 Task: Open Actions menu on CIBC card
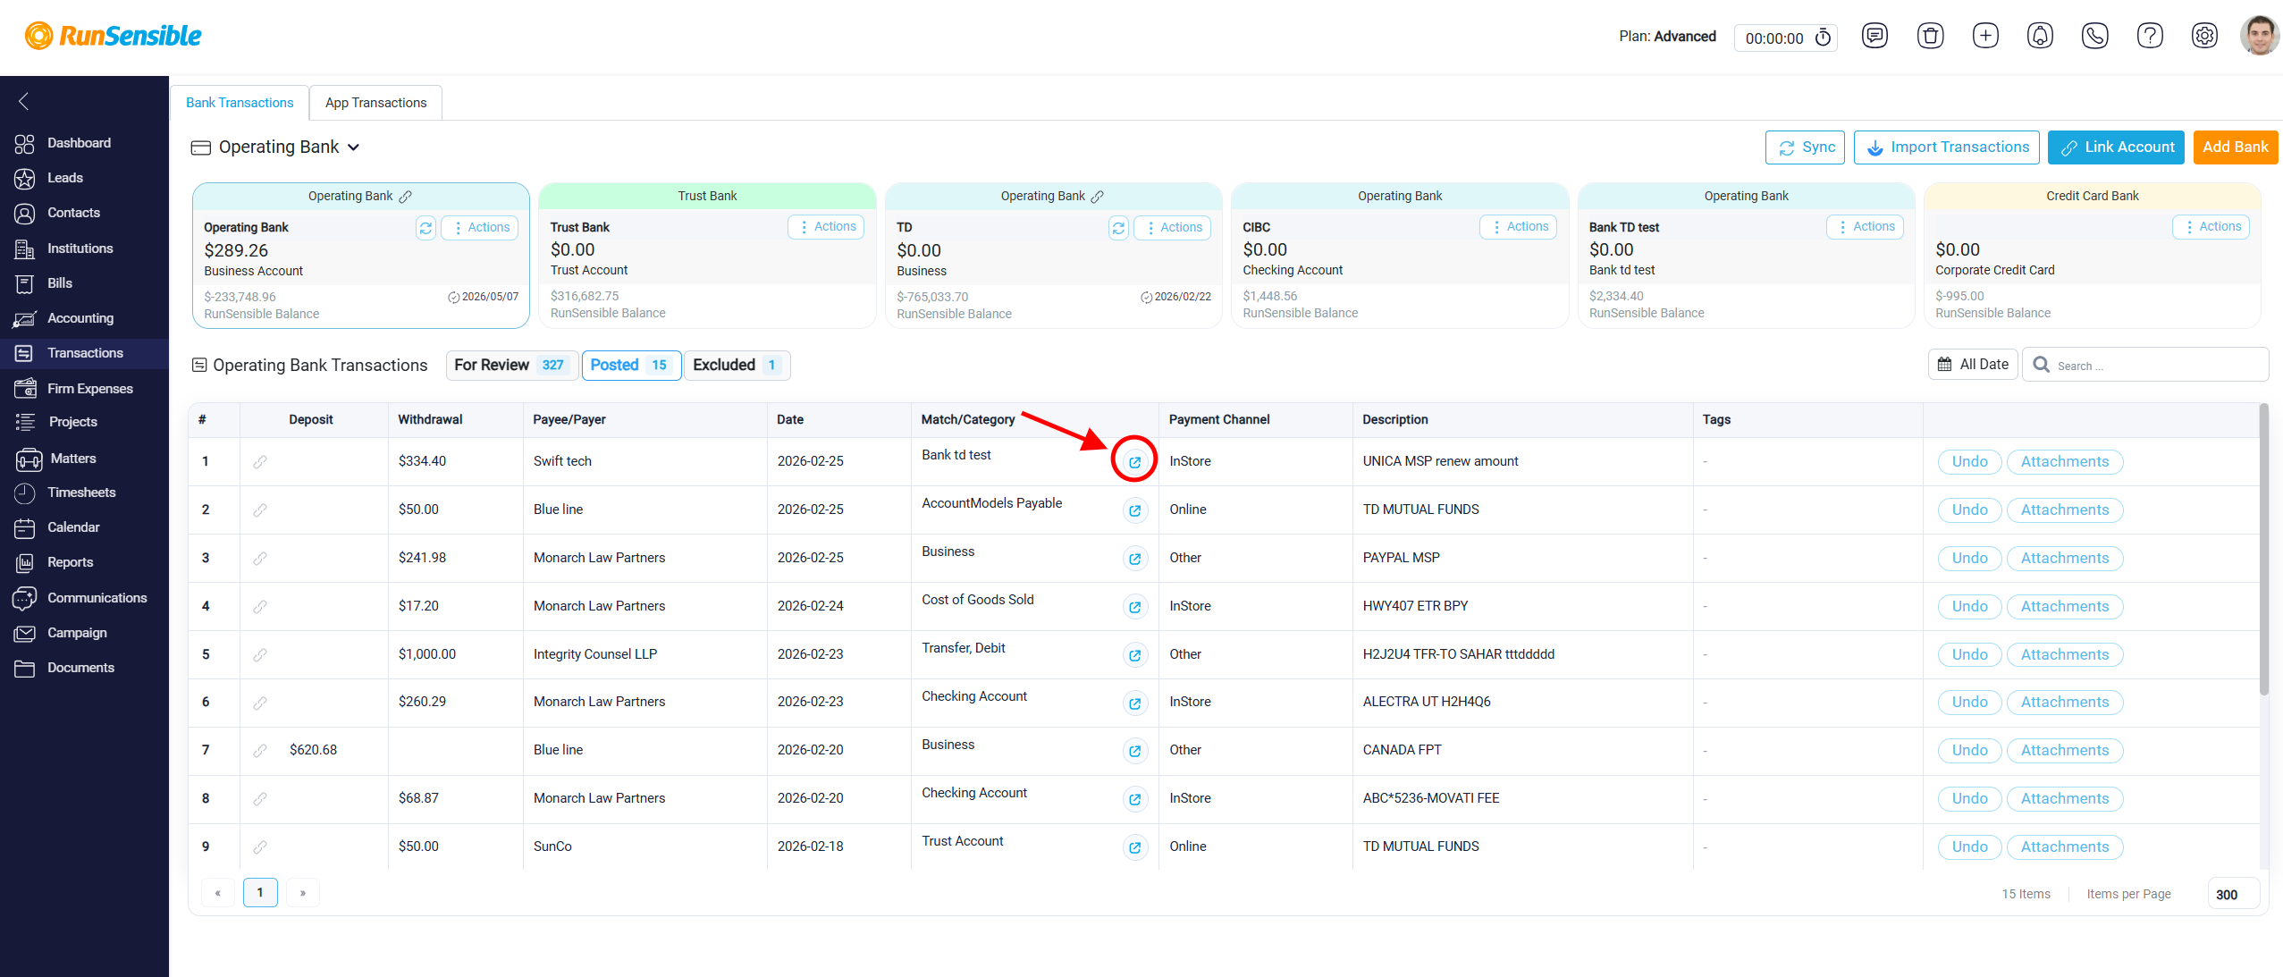(1519, 227)
